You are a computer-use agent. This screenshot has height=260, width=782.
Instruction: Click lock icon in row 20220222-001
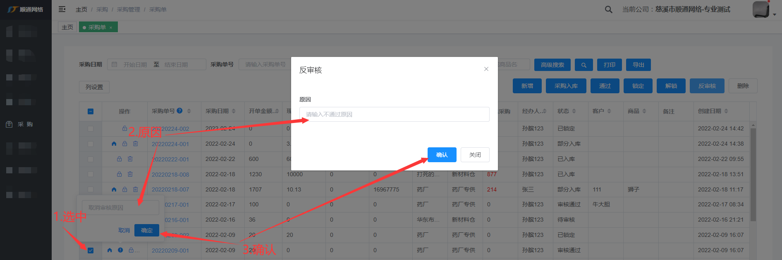click(120, 159)
